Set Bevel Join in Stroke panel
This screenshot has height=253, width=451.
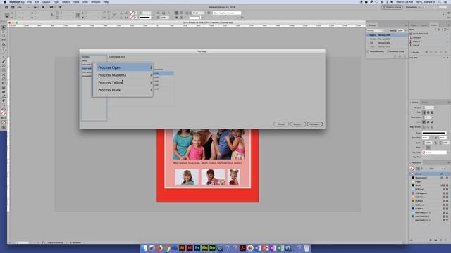(432, 122)
